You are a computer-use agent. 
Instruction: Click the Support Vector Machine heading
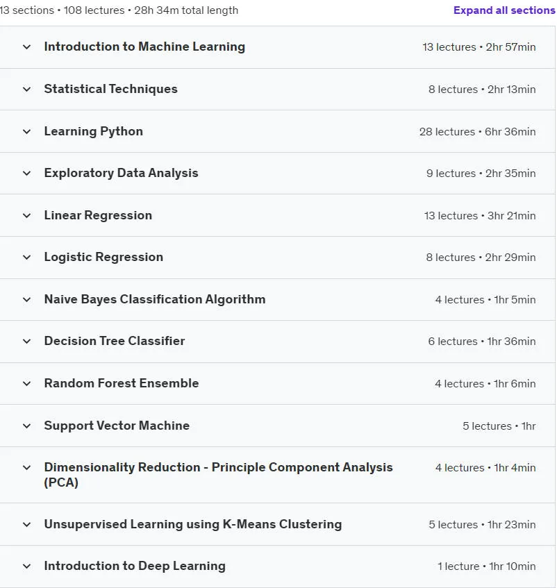tap(117, 426)
